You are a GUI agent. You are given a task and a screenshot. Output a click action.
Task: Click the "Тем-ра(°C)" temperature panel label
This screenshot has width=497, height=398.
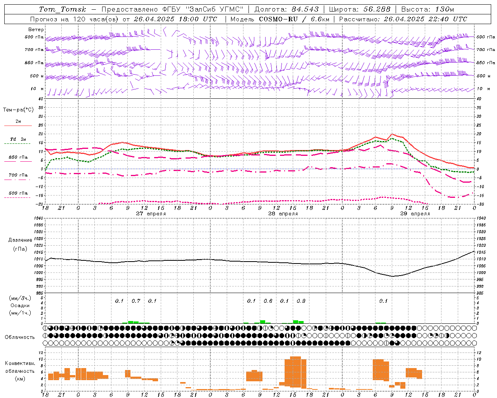(18, 110)
